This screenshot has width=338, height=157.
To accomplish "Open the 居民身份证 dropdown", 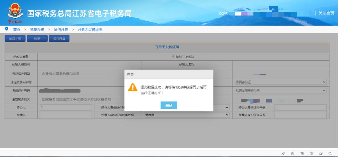I will click(x=280, y=82).
